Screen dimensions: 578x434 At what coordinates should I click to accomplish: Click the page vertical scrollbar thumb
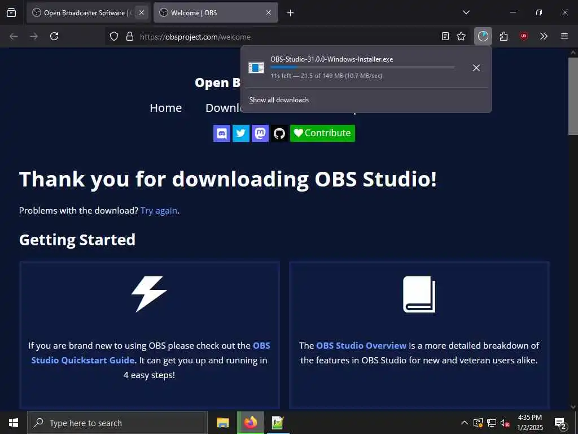click(573, 96)
